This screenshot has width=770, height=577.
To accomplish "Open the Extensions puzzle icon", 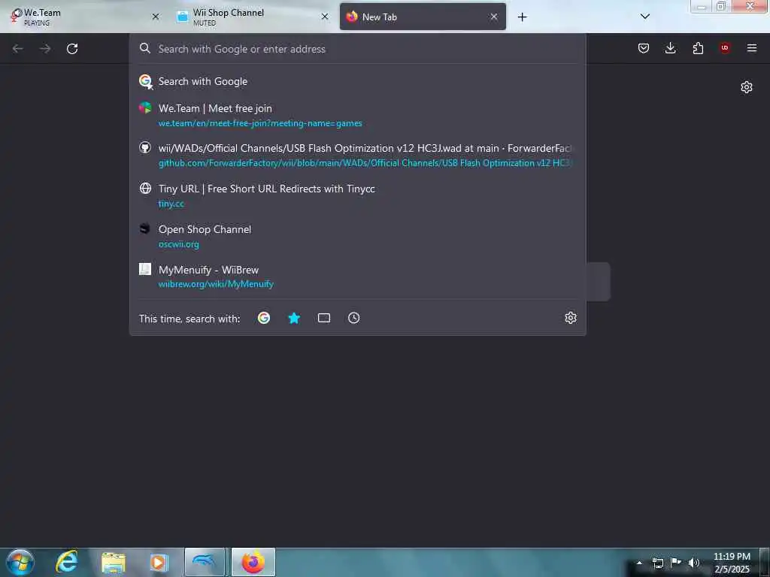I will (x=698, y=48).
